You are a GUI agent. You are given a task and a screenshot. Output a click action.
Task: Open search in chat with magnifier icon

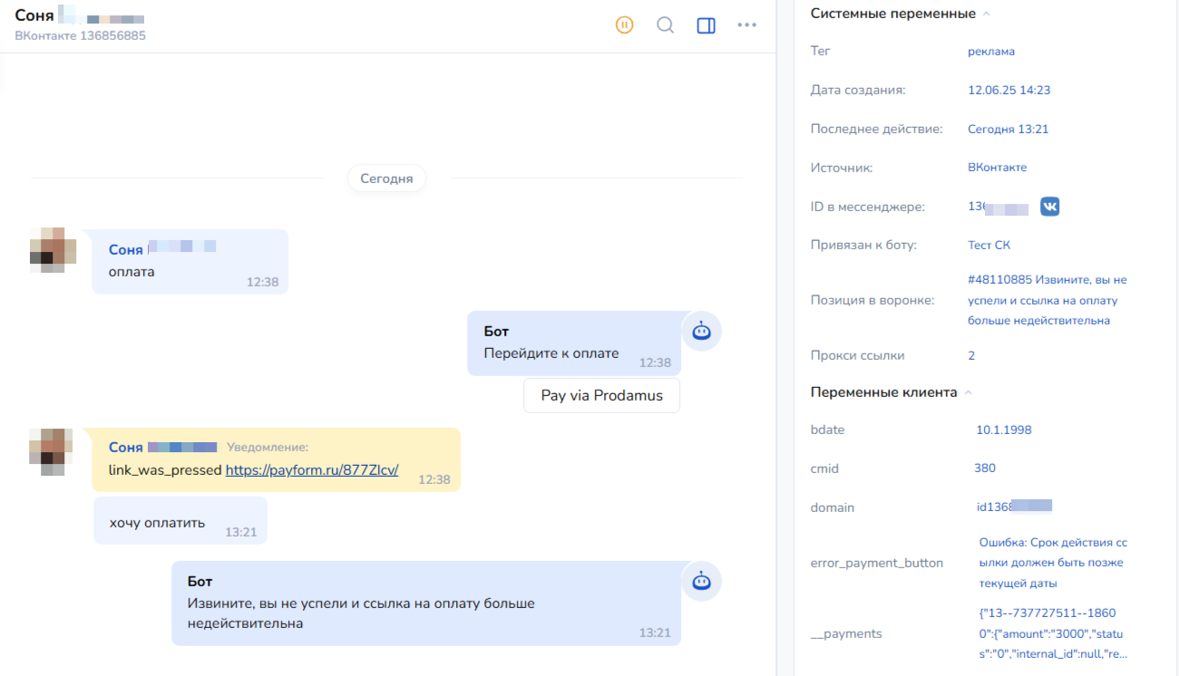(x=666, y=25)
